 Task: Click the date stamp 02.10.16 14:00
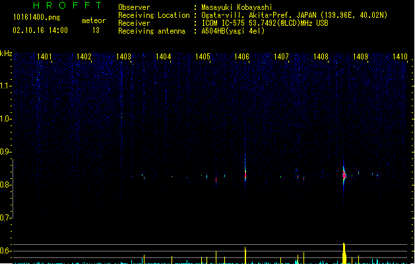(x=40, y=30)
